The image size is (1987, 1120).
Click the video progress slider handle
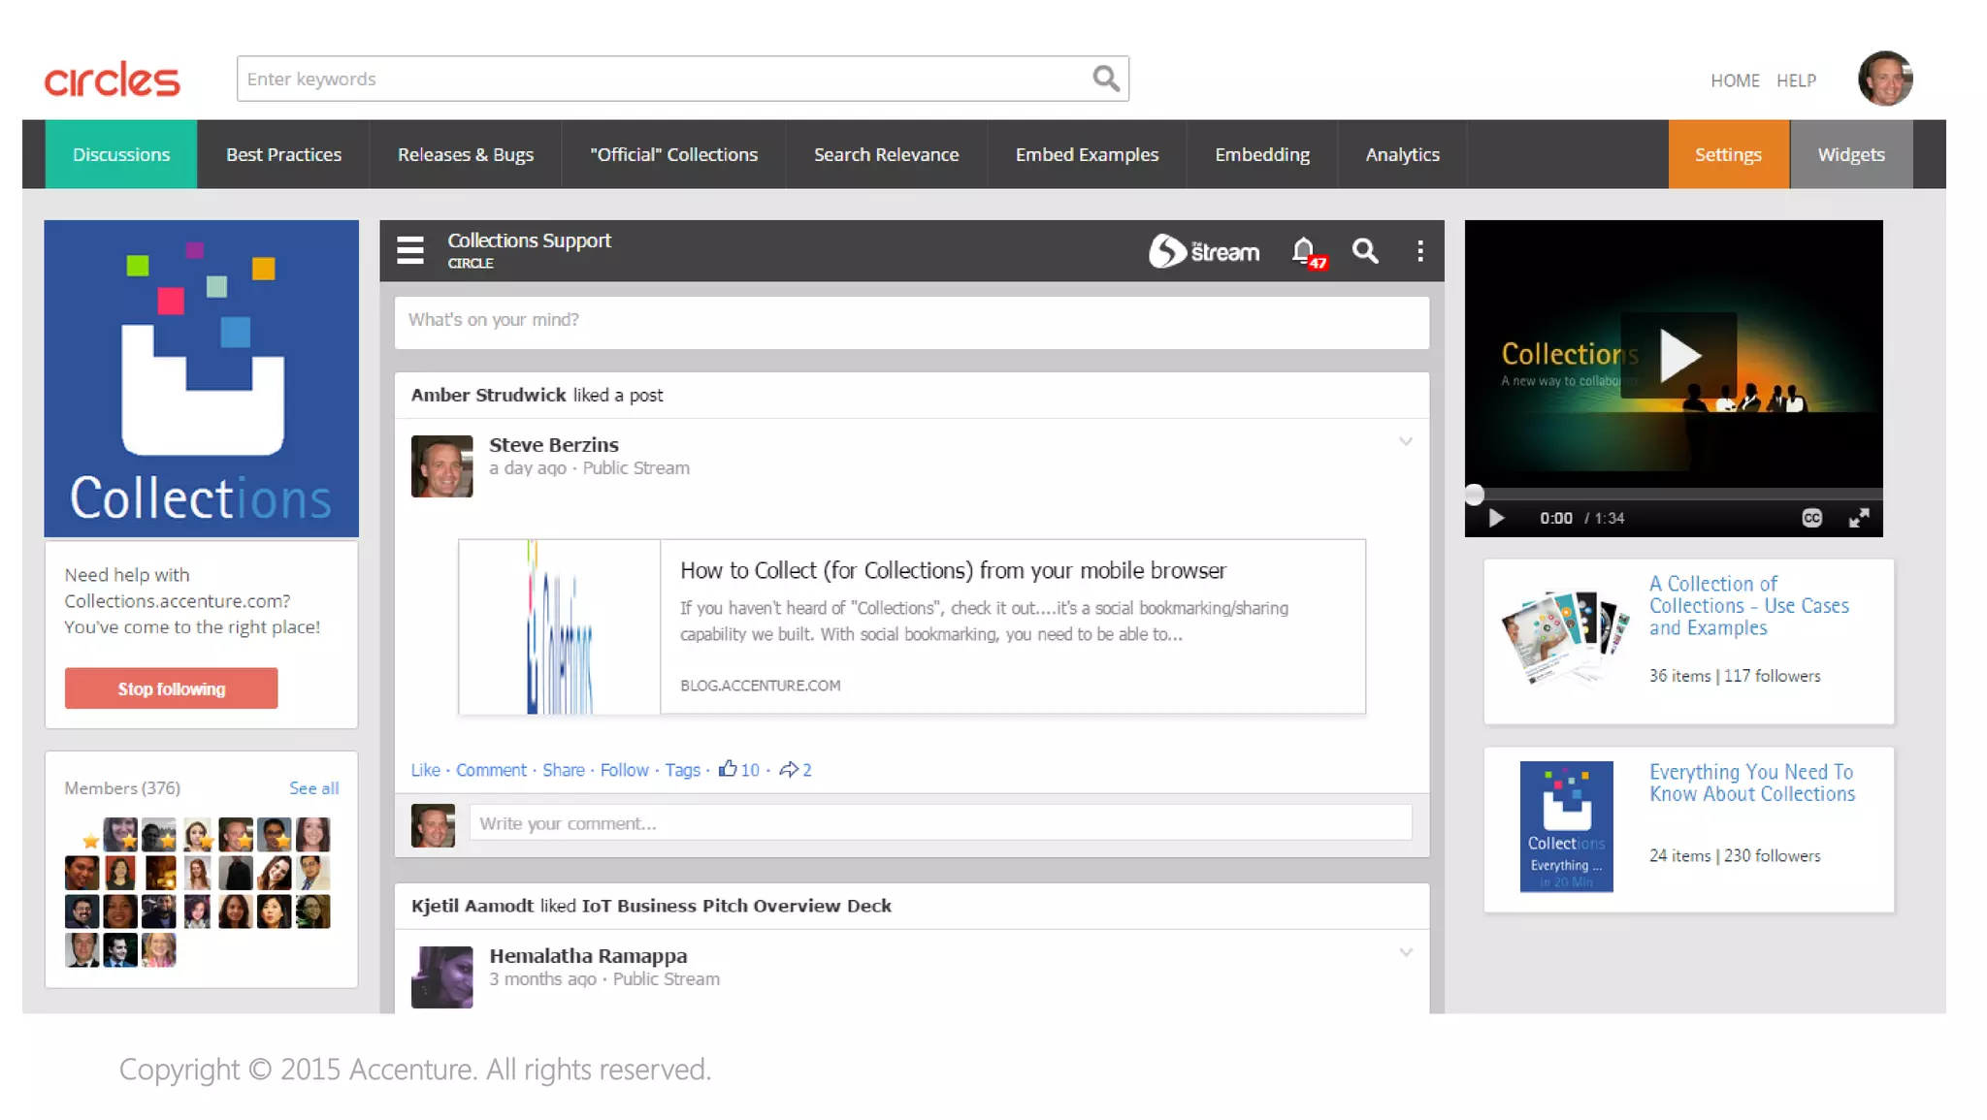click(x=1474, y=495)
